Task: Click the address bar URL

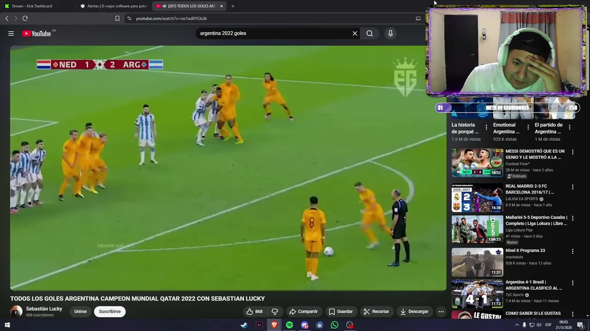Action: [171, 18]
